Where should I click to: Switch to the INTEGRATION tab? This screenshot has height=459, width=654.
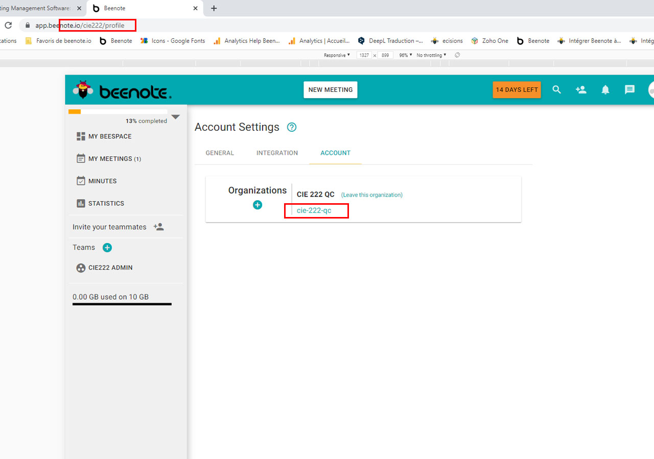pos(277,153)
